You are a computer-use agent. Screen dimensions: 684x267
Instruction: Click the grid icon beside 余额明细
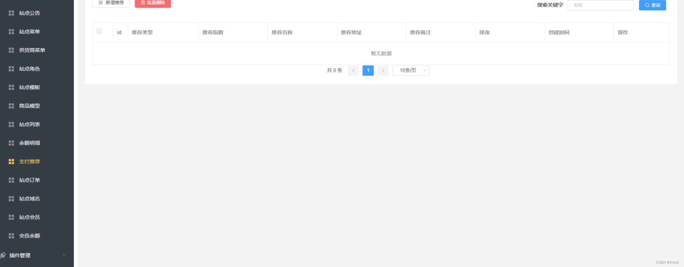point(11,143)
